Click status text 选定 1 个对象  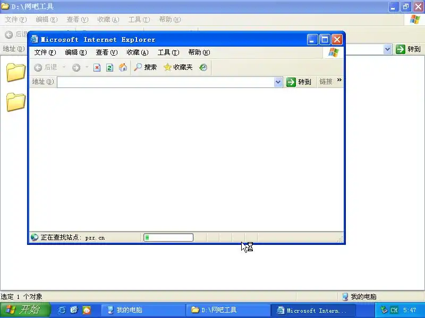click(21, 297)
